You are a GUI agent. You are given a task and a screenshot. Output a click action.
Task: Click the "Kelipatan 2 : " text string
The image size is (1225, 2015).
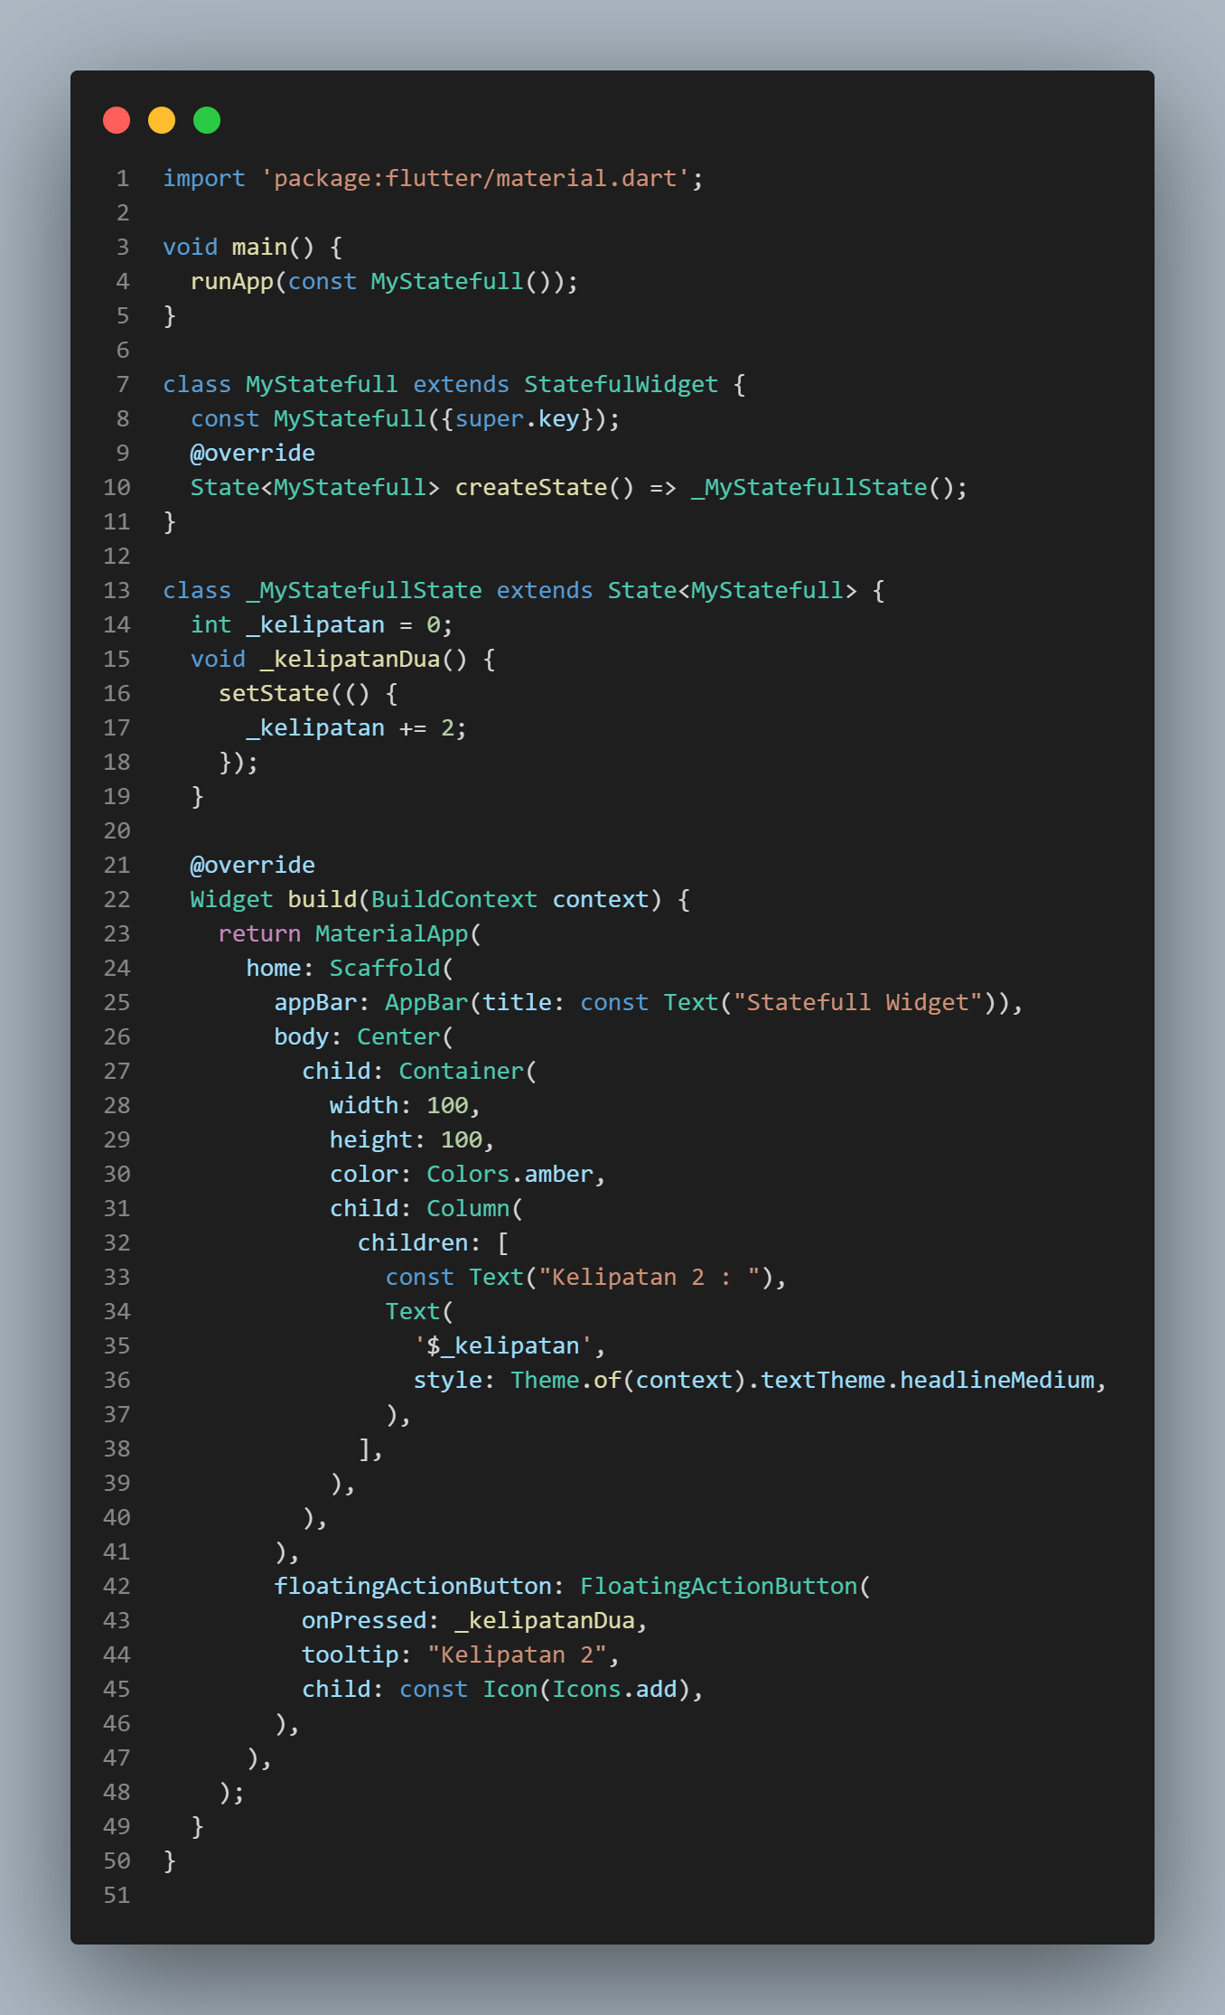click(x=650, y=1278)
